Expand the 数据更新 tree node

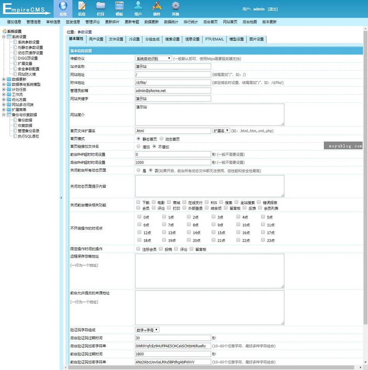(4, 79)
